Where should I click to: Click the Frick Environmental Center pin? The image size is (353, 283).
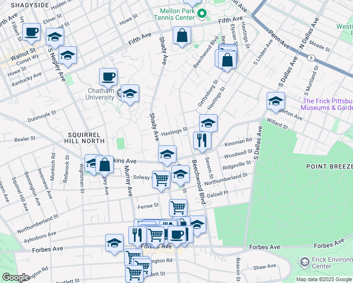[305, 262]
